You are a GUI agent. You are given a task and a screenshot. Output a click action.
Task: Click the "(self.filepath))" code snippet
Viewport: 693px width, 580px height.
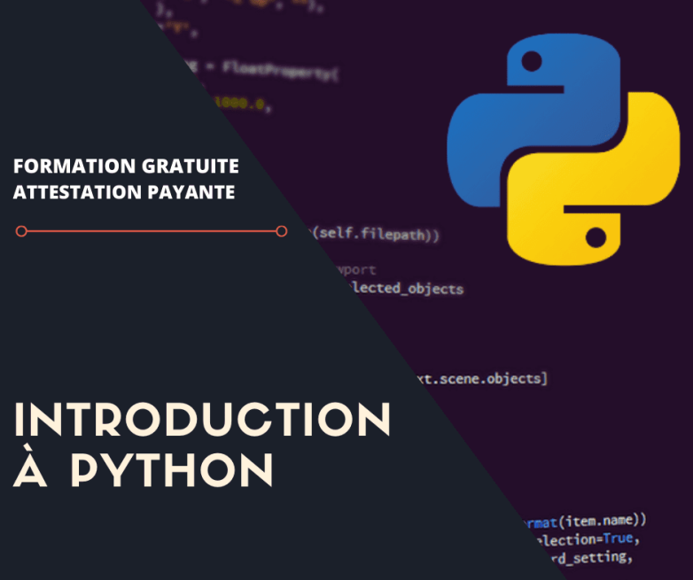pos(374,236)
